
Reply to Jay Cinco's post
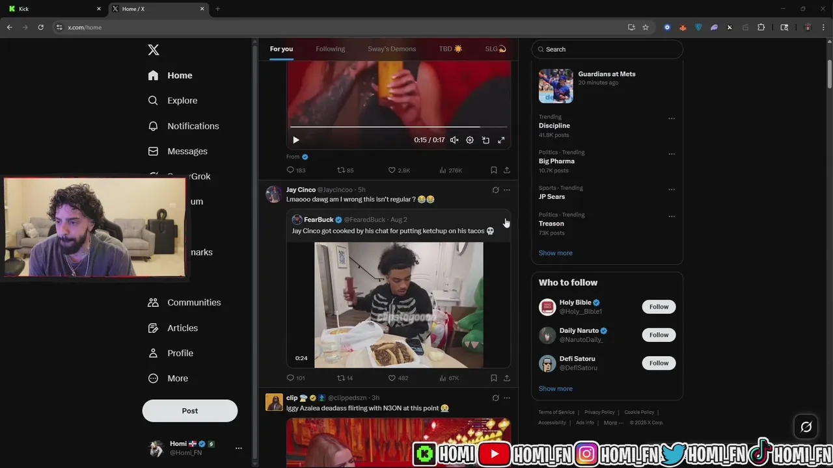tap(295, 378)
